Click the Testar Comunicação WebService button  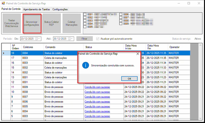coord(12,23)
